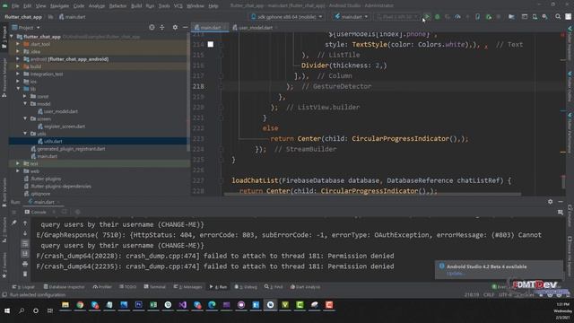Screen dimensions: 574x323
Task: Open the project pane settings gear
Action: [175, 28]
